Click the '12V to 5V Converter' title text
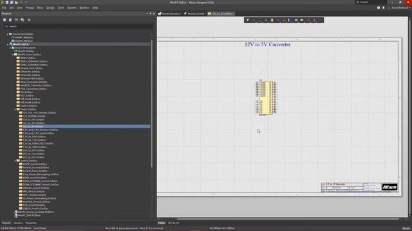This screenshot has height=231, width=412. (x=268, y=44)
